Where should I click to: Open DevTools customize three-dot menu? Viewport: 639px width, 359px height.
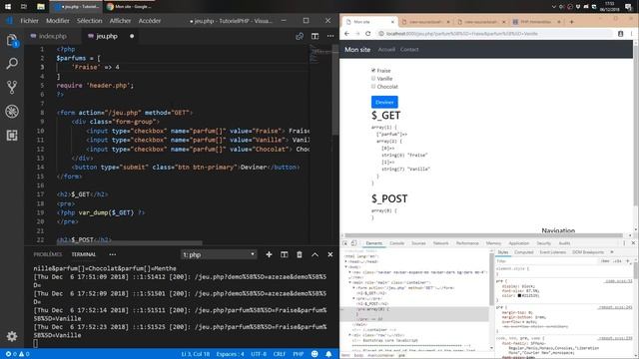point(624,243)
